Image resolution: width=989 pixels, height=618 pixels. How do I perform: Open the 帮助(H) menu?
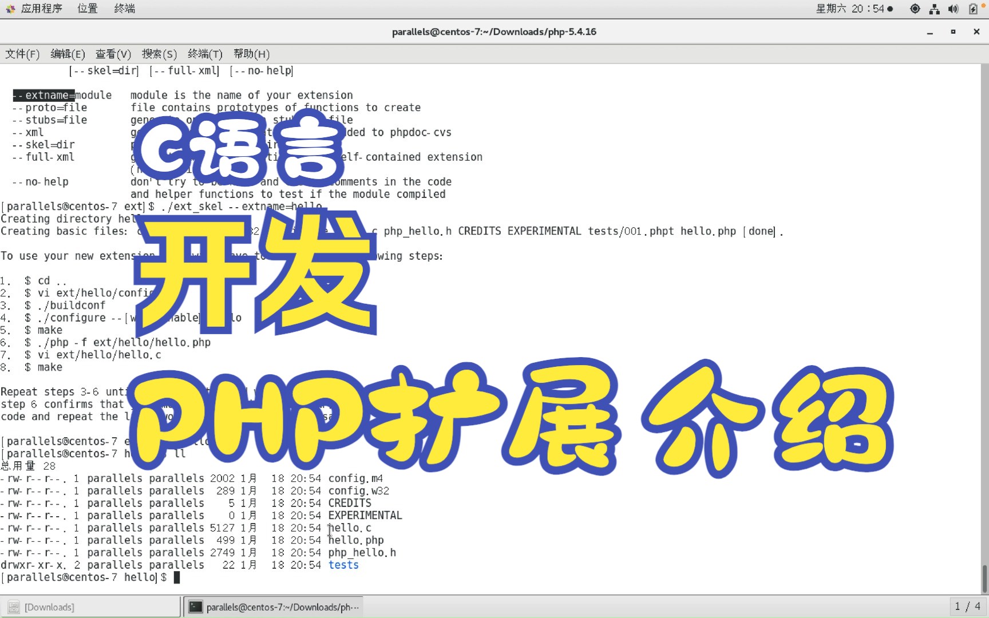(251, 54)
